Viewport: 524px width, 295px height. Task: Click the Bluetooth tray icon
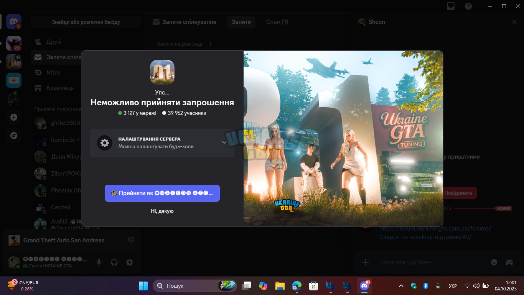[x=425, y=286]
